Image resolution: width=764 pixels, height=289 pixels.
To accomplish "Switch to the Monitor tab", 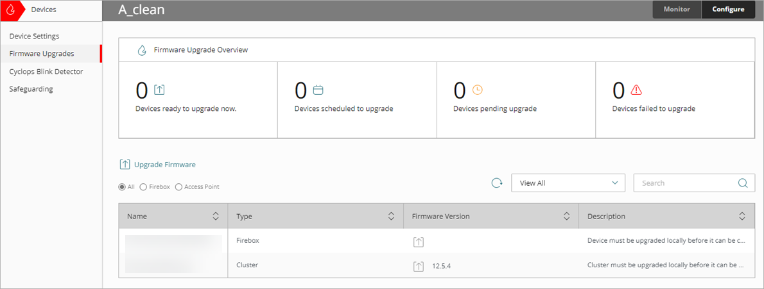I will [677, 10].
